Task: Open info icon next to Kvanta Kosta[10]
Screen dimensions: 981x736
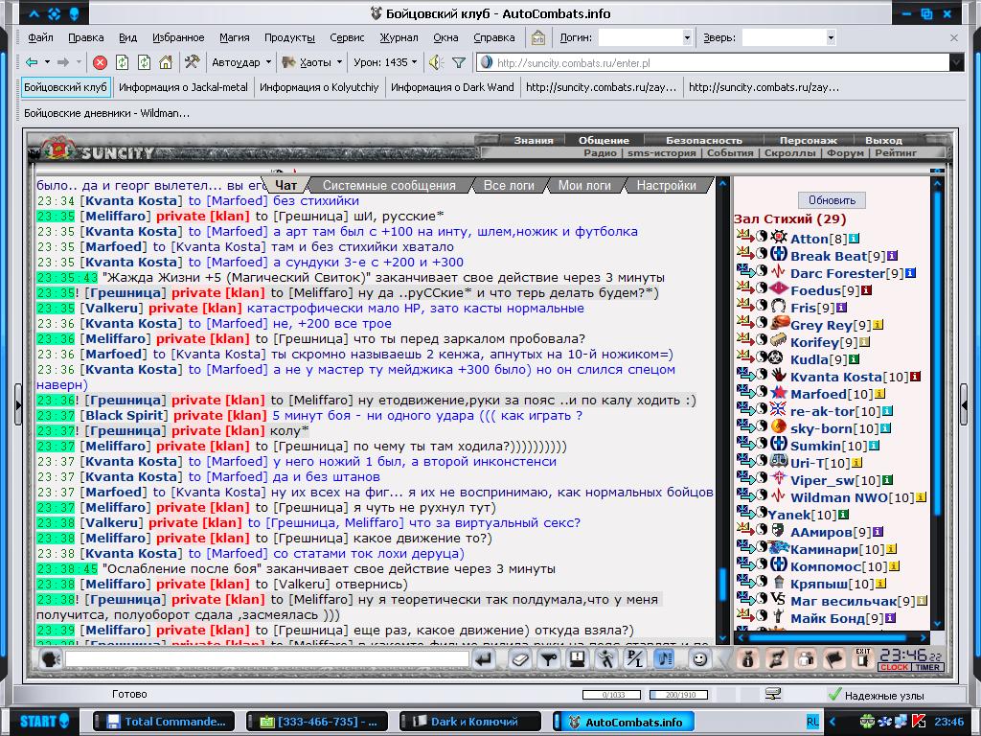Action: click(x=915, y=377)
